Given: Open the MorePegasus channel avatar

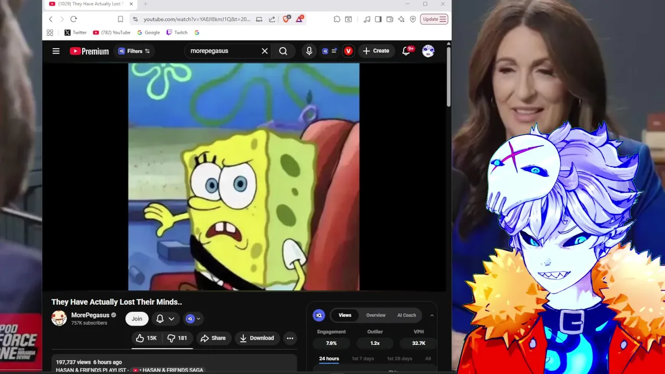Looking at the screenshot, I should pos(59,318).
